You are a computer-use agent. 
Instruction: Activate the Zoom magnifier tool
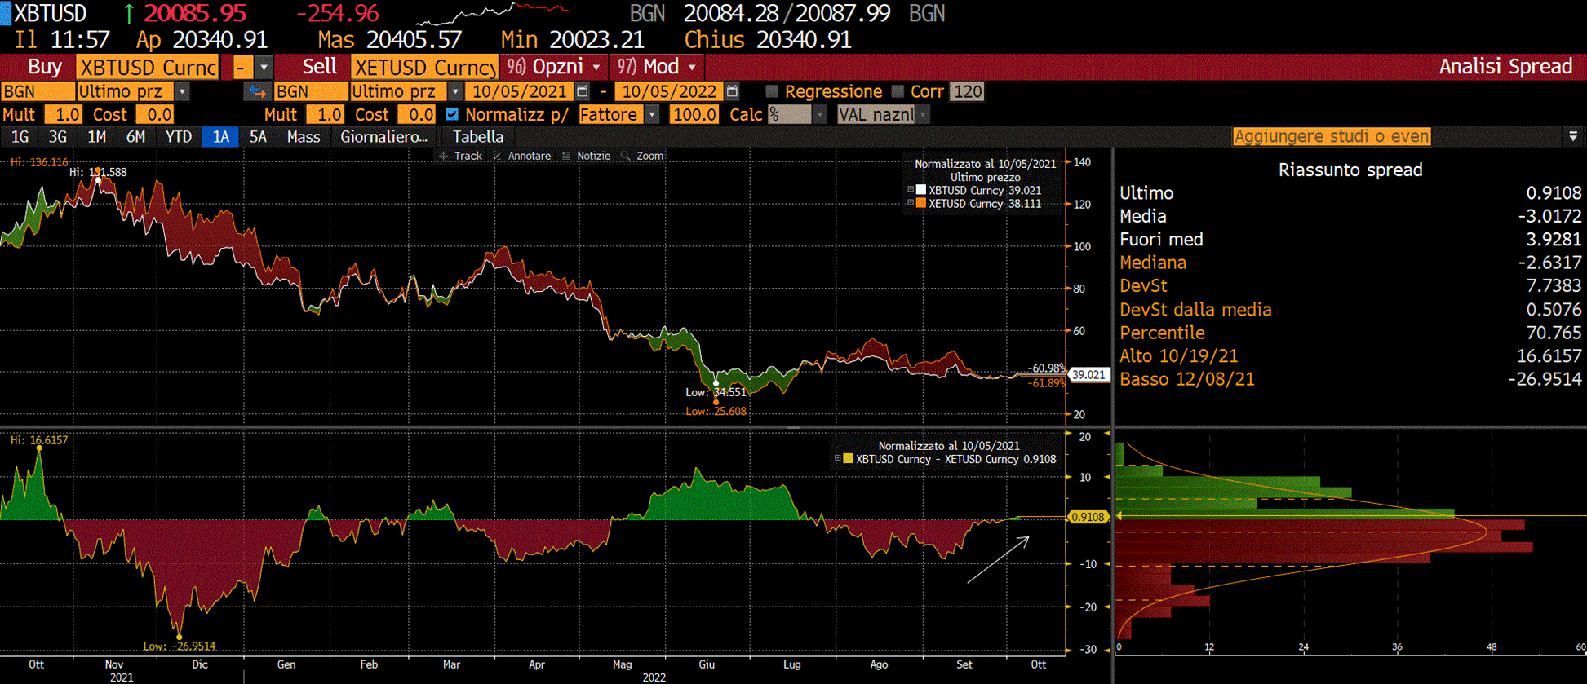[642, 156]
